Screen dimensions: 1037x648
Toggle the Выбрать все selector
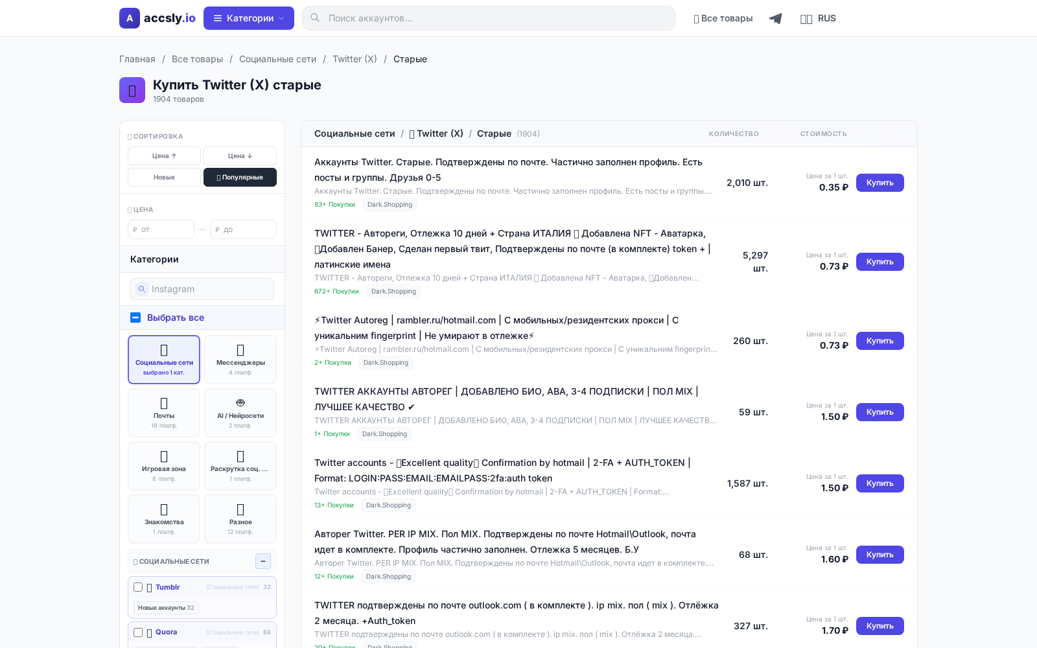tap(135, 318)
